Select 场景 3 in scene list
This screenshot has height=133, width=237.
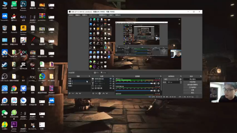pos(79,83)
